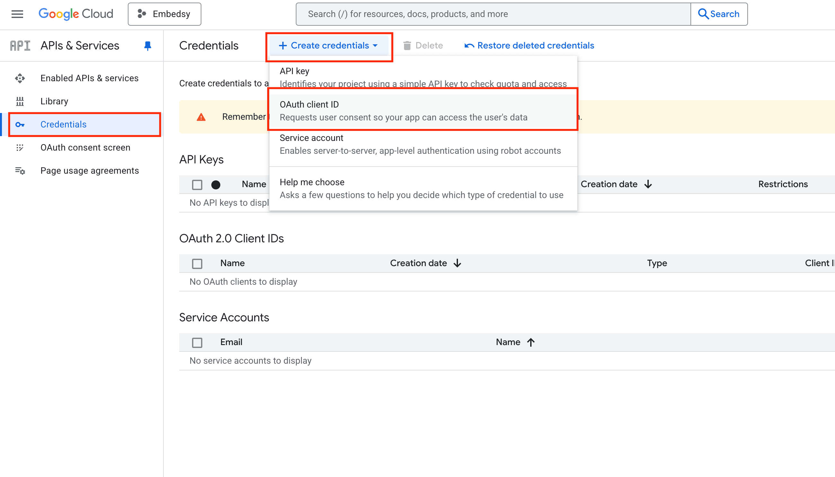Click the resources search input field
The image size is (835, 477).
point(493,14)
